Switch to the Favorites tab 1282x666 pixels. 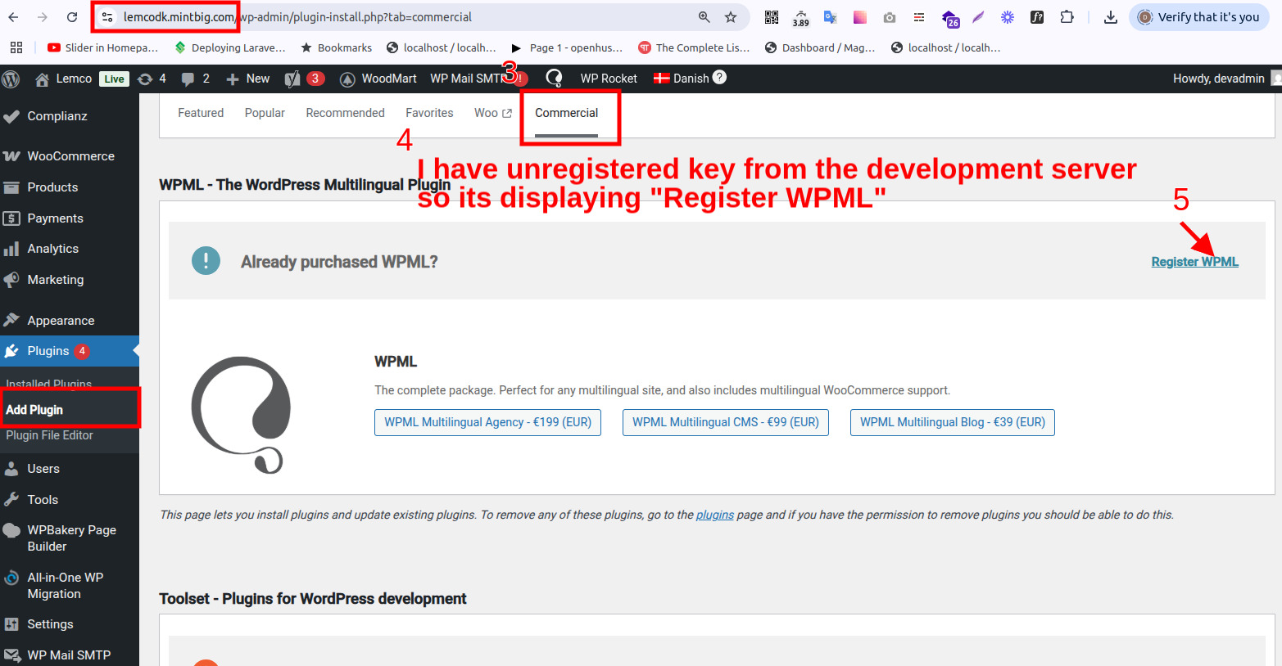(429, 113)
